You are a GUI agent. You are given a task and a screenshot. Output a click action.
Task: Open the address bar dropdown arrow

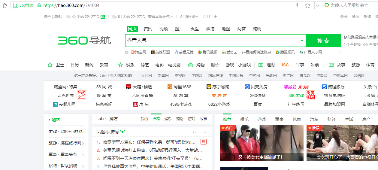click(317, 5)
